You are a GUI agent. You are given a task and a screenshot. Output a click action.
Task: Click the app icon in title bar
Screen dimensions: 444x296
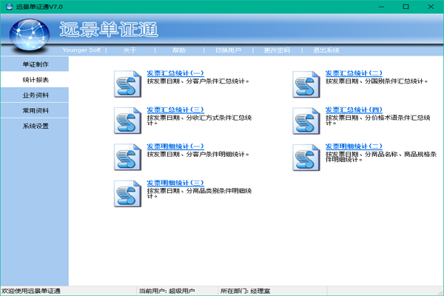[9, 7]
